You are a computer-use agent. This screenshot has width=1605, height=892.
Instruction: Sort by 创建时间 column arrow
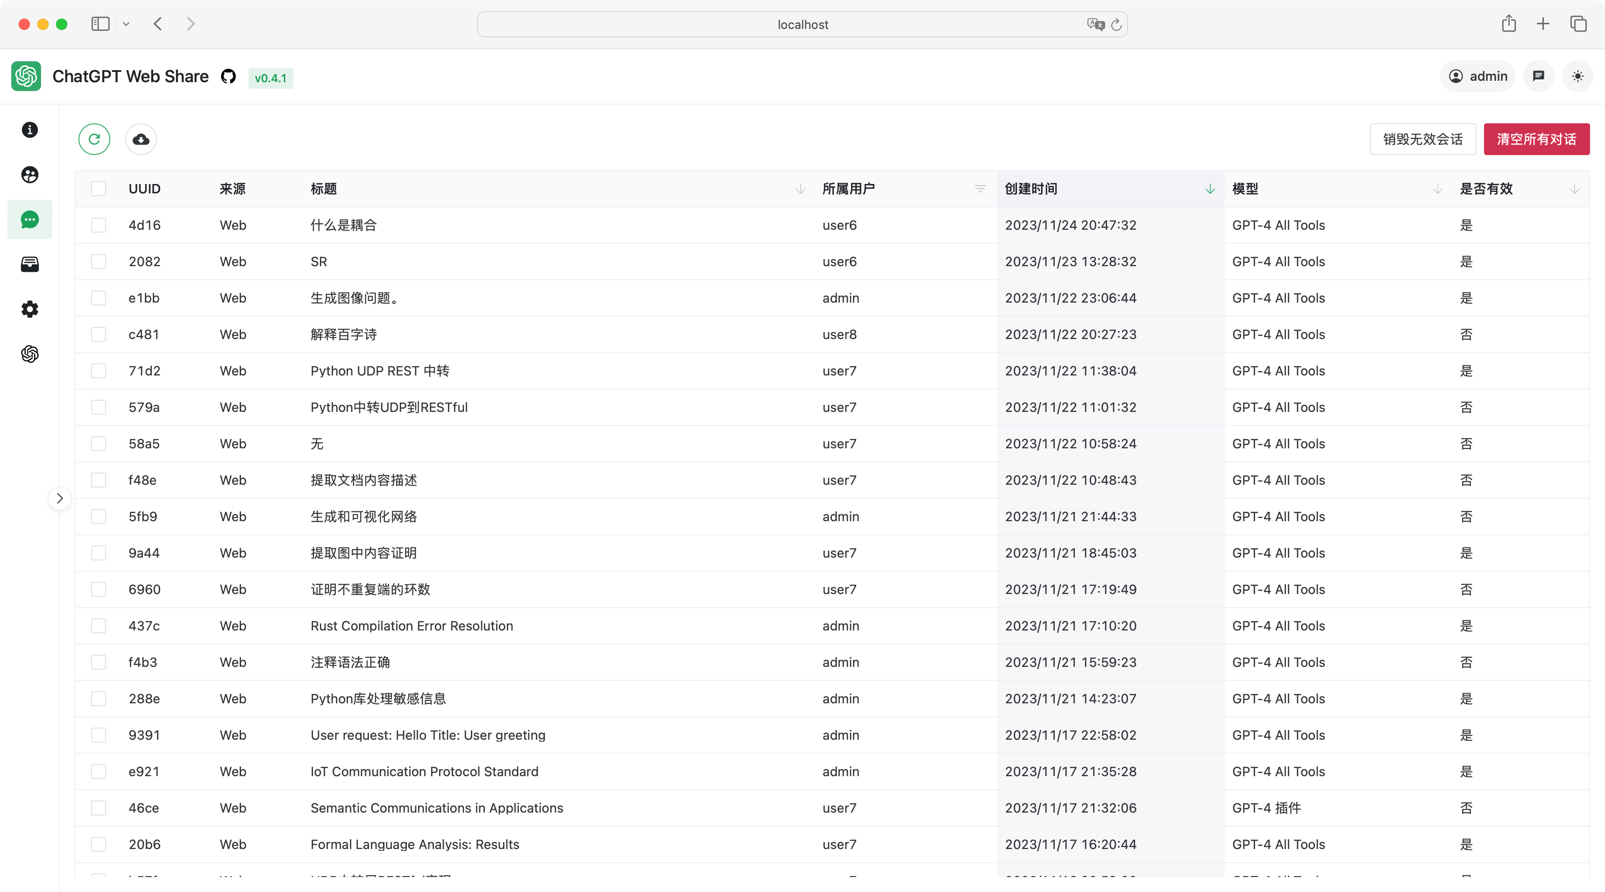[1210, 189]
